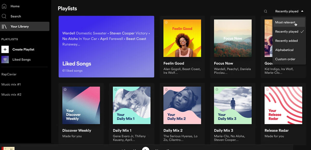Select Custom order from the sort menu
Viewport: 311px width, 150px height.
coord(285,59)
